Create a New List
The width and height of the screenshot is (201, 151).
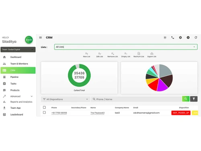[86, 55]
